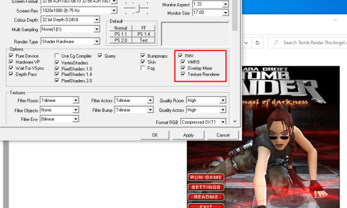Image resolution: width=347 pixels, height=208 pixels.
Task: Open the Screen Res dropdown
Action: point(114,10)
